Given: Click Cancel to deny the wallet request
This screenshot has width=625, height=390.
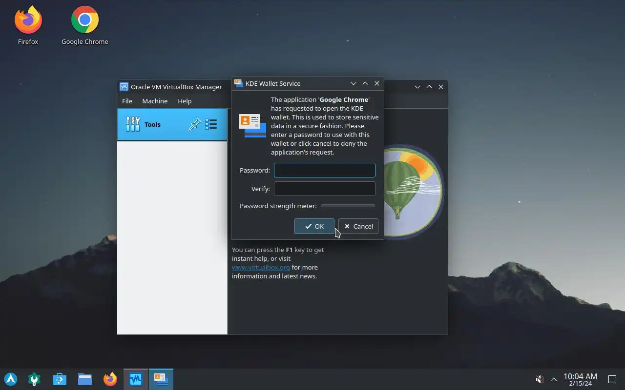Looking at the screenshot, I should click(358, 226).
